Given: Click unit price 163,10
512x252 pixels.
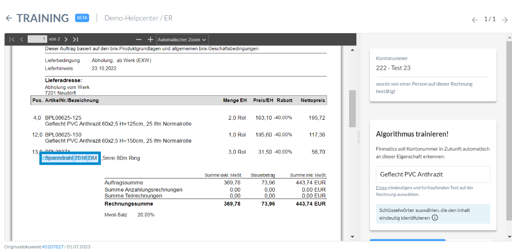Looking at the screenshot, I should click(x=263, y=118).
